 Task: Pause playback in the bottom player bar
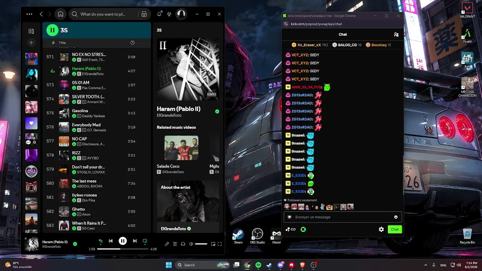(x=123, y=241)
